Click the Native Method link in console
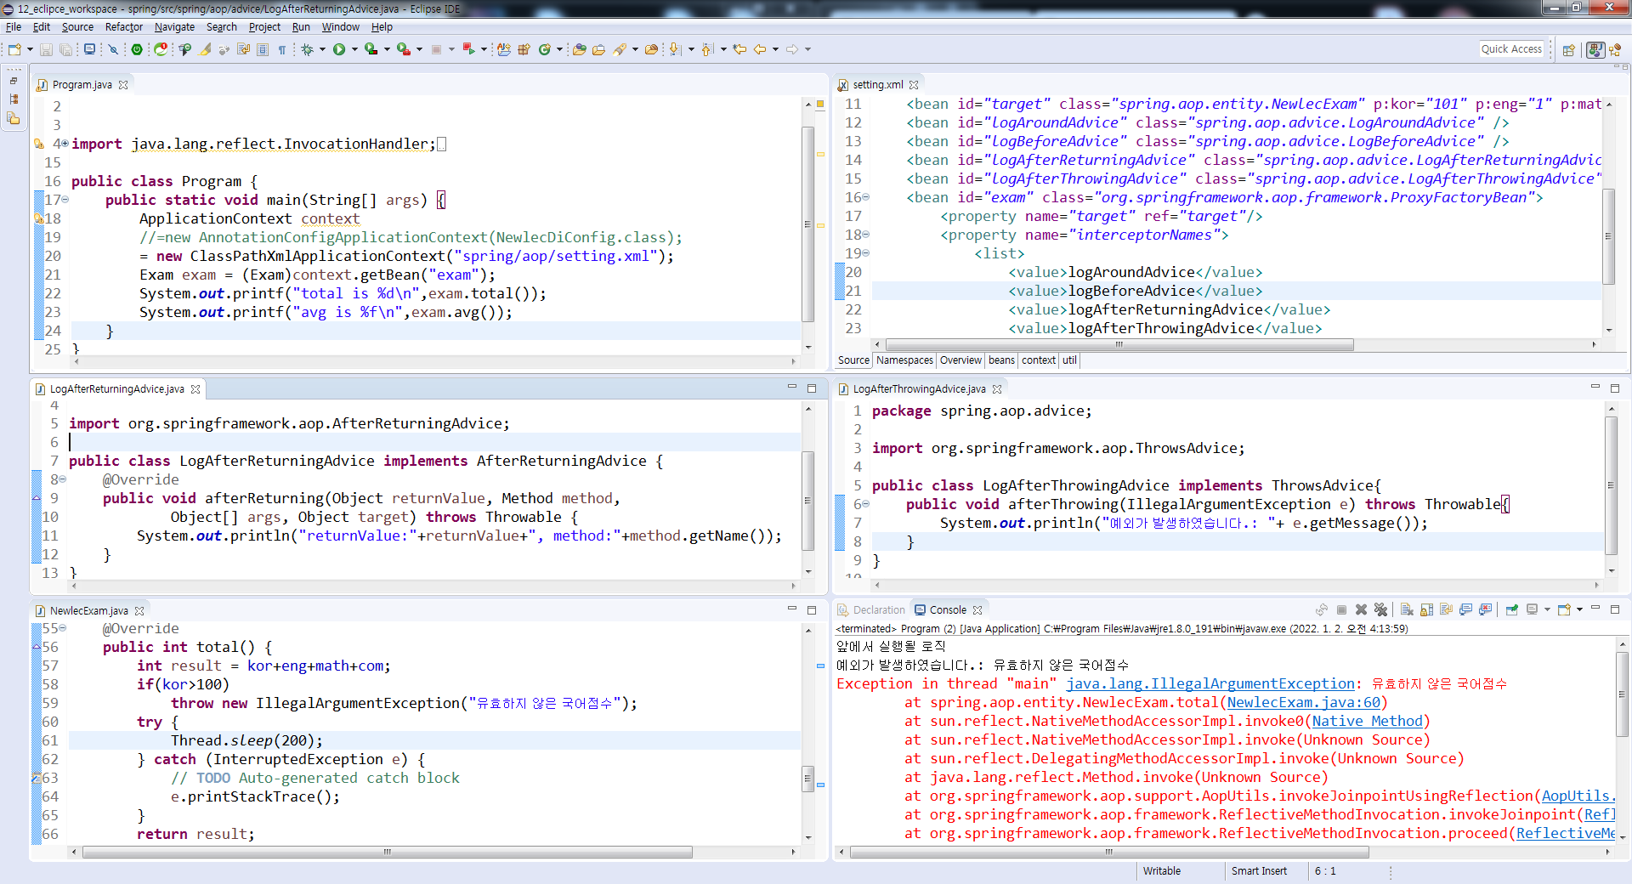The image size is (1632, 884). [x=1367, y=721]
